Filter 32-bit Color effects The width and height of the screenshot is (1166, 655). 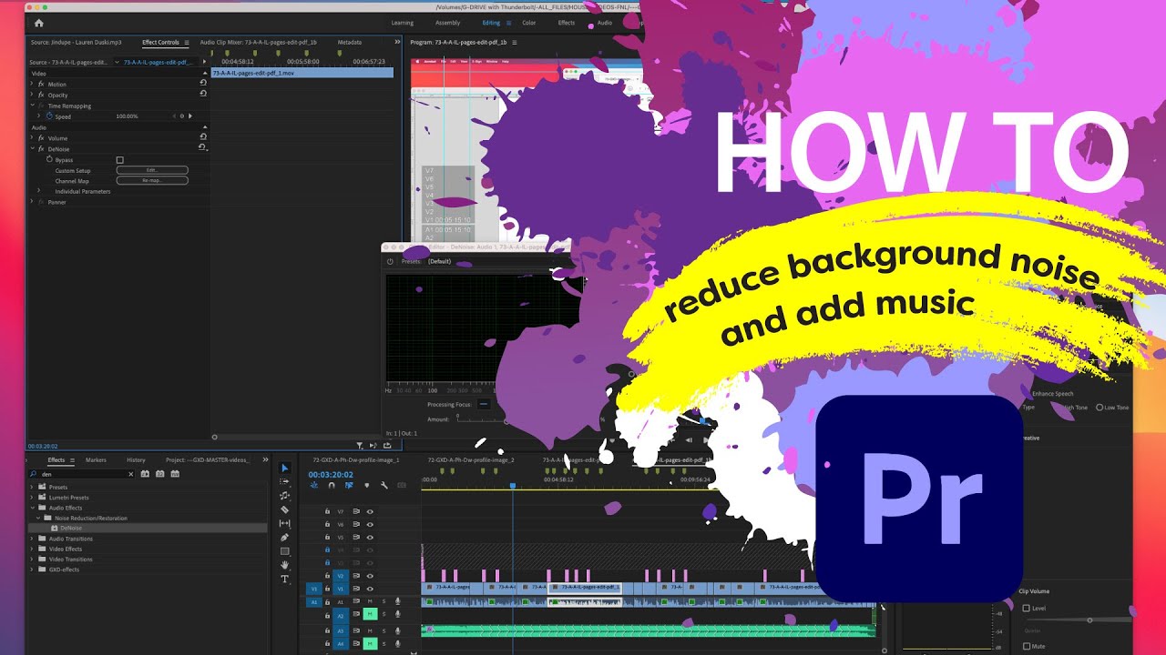point(160,474)
